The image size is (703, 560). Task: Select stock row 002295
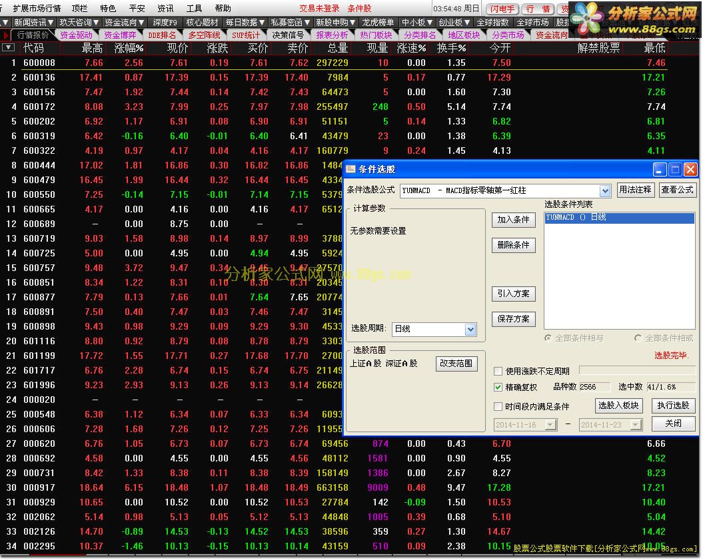[x=334, y=546]
